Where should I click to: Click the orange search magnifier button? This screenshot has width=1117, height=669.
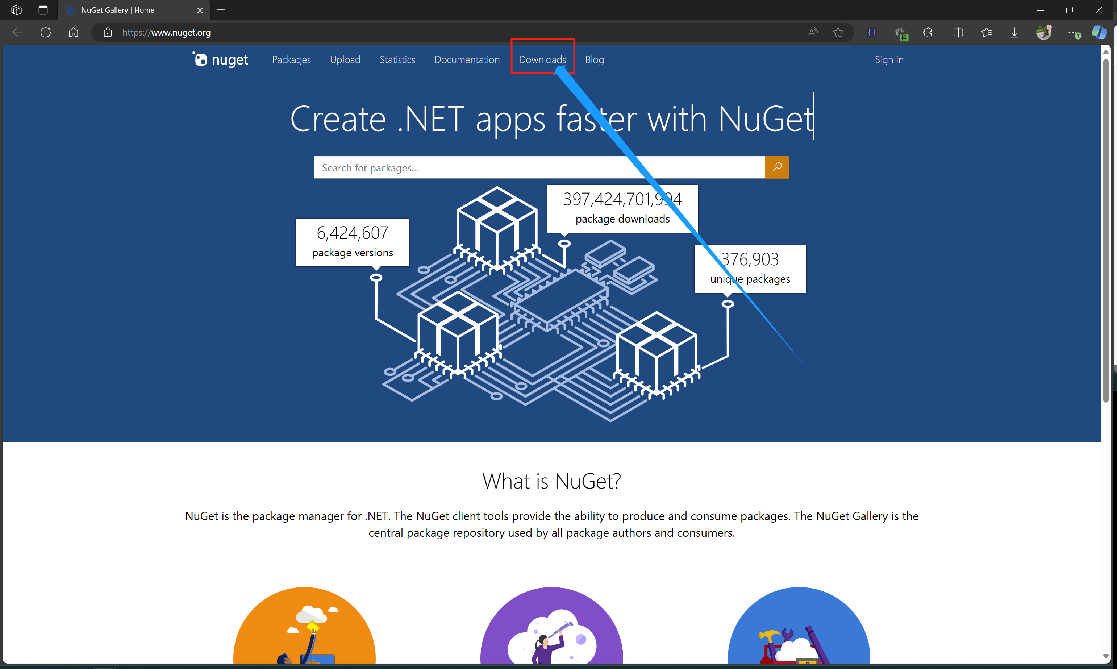click(777, 167)
